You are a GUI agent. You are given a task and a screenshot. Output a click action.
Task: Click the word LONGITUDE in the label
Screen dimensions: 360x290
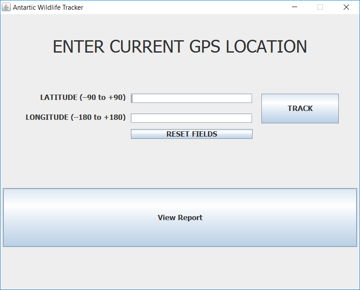tap(47, 117)
